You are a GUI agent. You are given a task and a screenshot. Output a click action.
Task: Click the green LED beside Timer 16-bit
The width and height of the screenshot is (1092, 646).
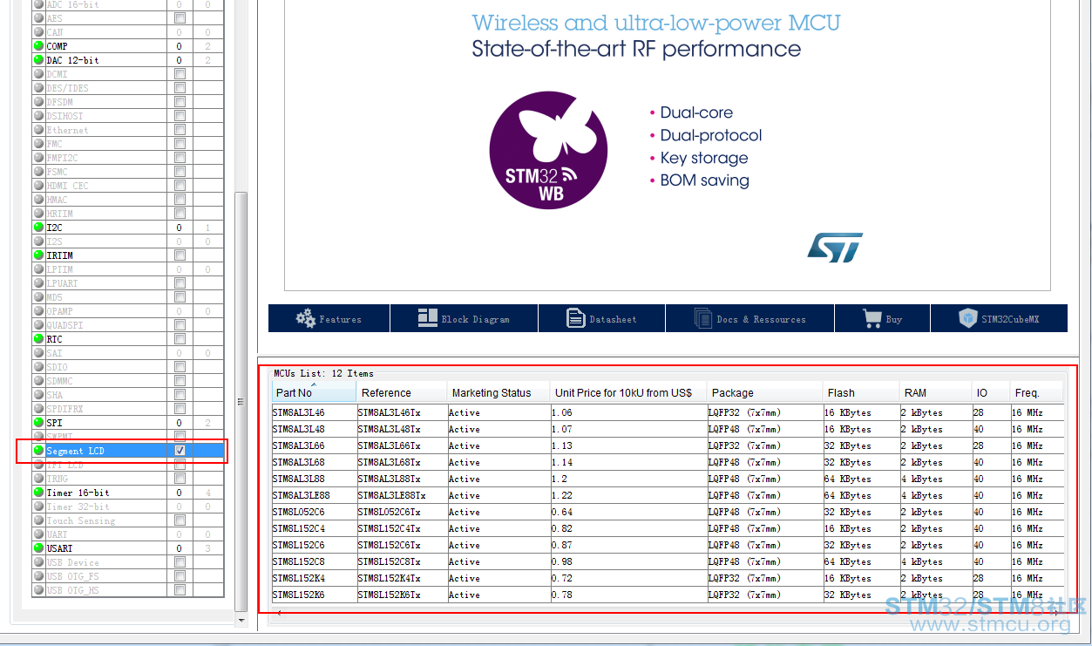coord(38,493)
